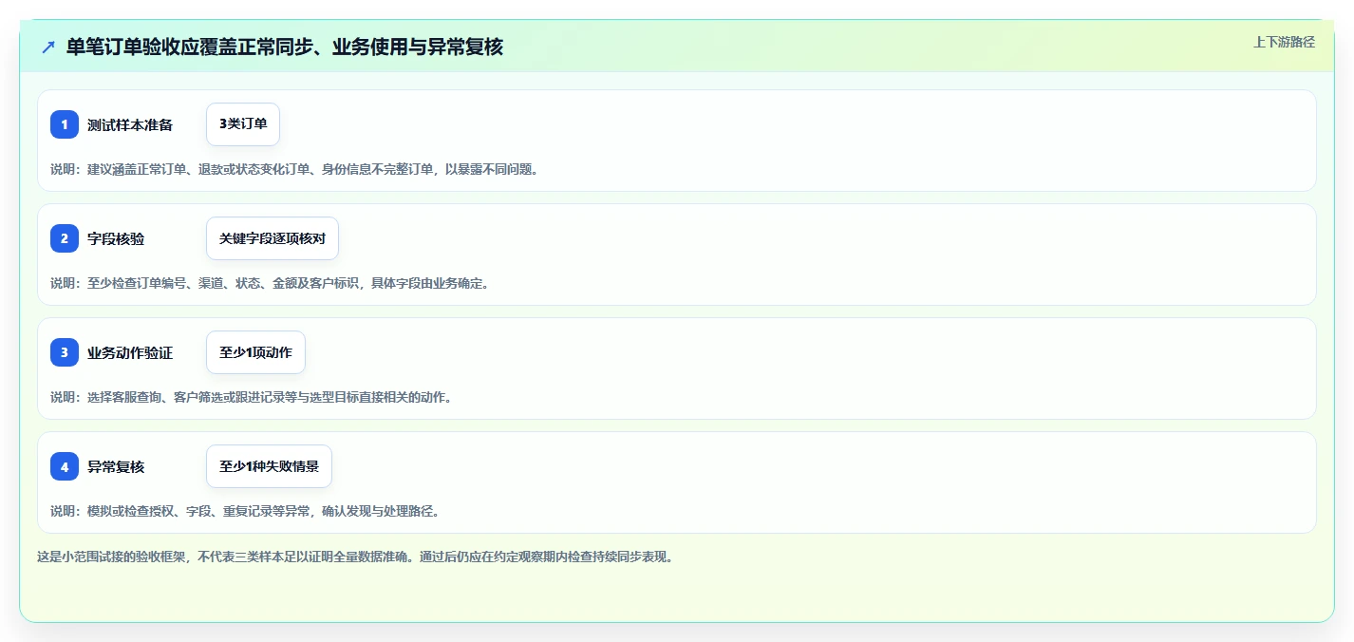The height and width of the screenshot is (642, 1354).
Task: Click description starting 建议涵盖正常订单
Action: click(294, 169)
